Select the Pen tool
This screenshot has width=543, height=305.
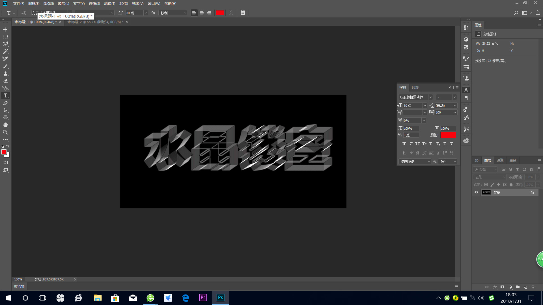point(5,103)
